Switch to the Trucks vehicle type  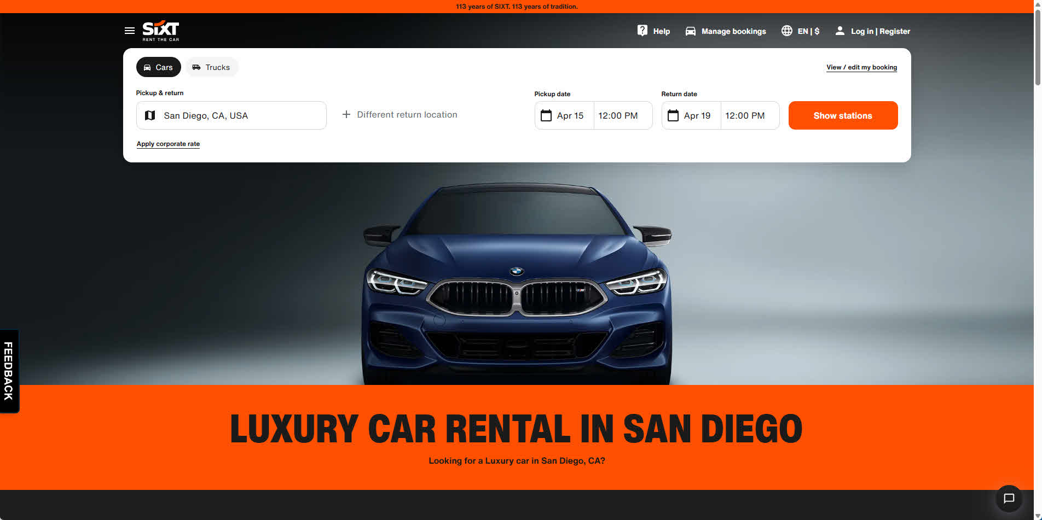click(x=211, y=67)
